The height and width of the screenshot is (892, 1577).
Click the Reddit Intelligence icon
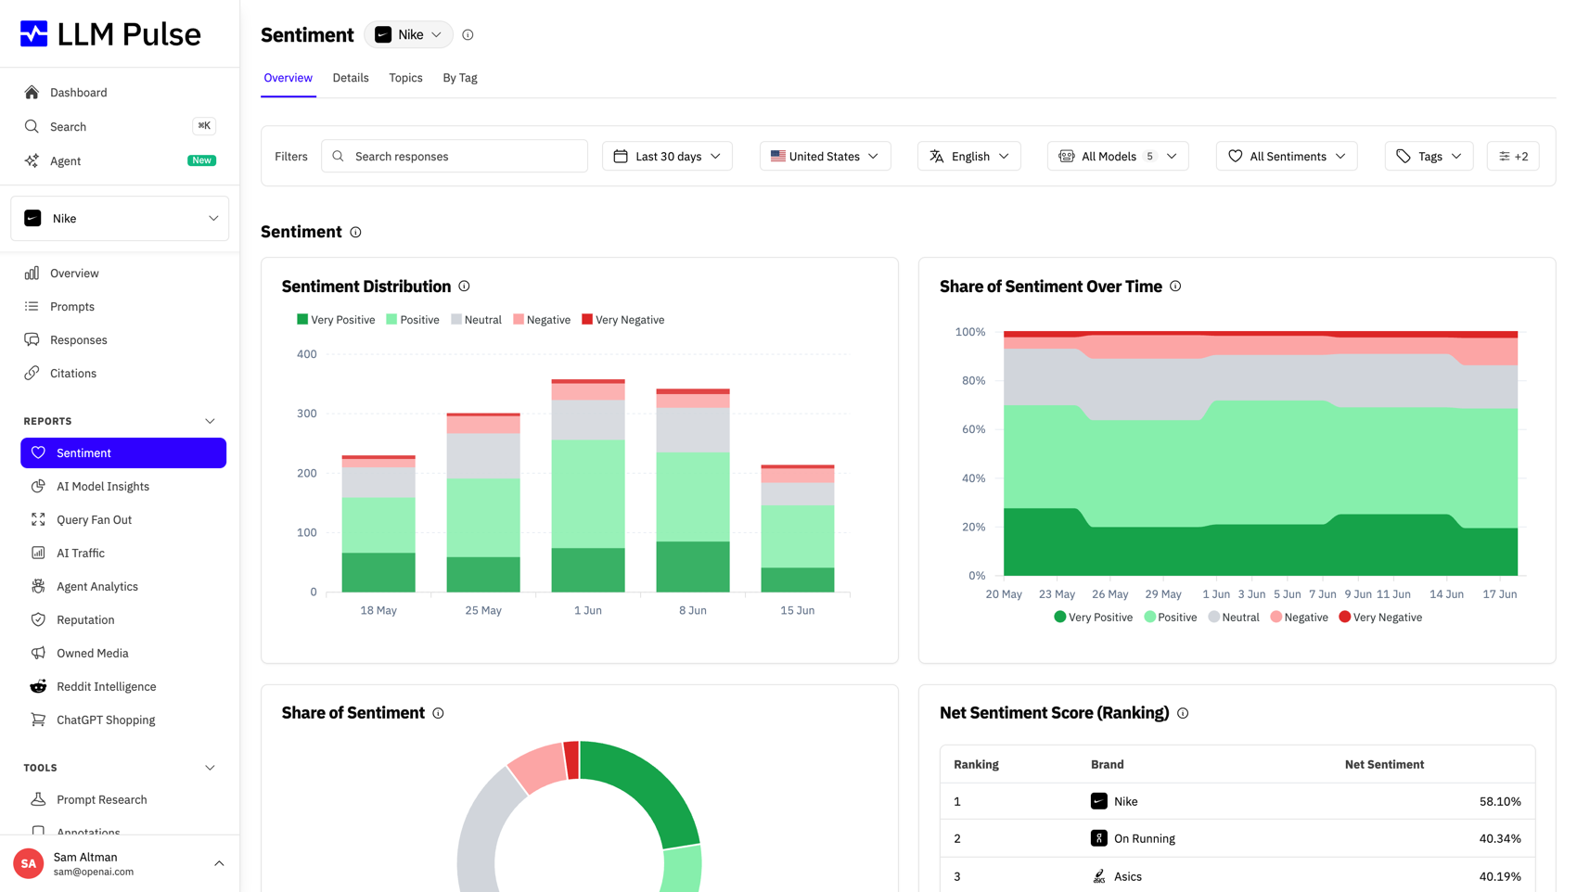[38, 686]
